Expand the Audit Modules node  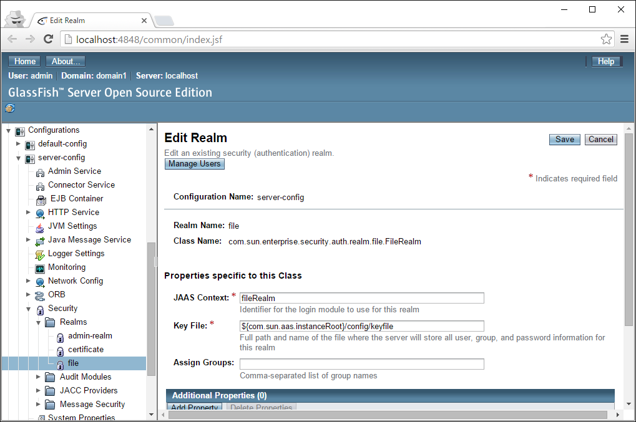coord(38,376)
